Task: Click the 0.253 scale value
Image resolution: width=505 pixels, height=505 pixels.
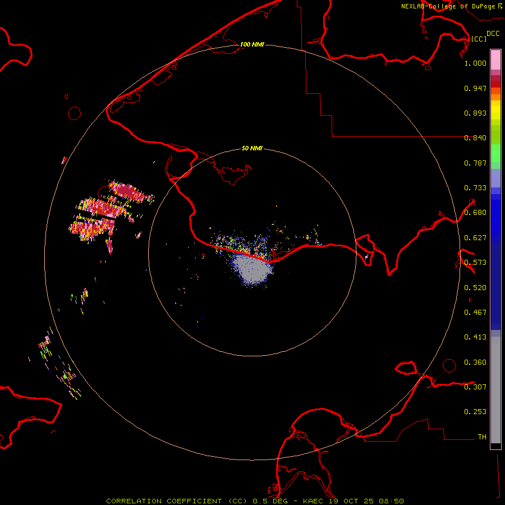Action: (475, 412)
